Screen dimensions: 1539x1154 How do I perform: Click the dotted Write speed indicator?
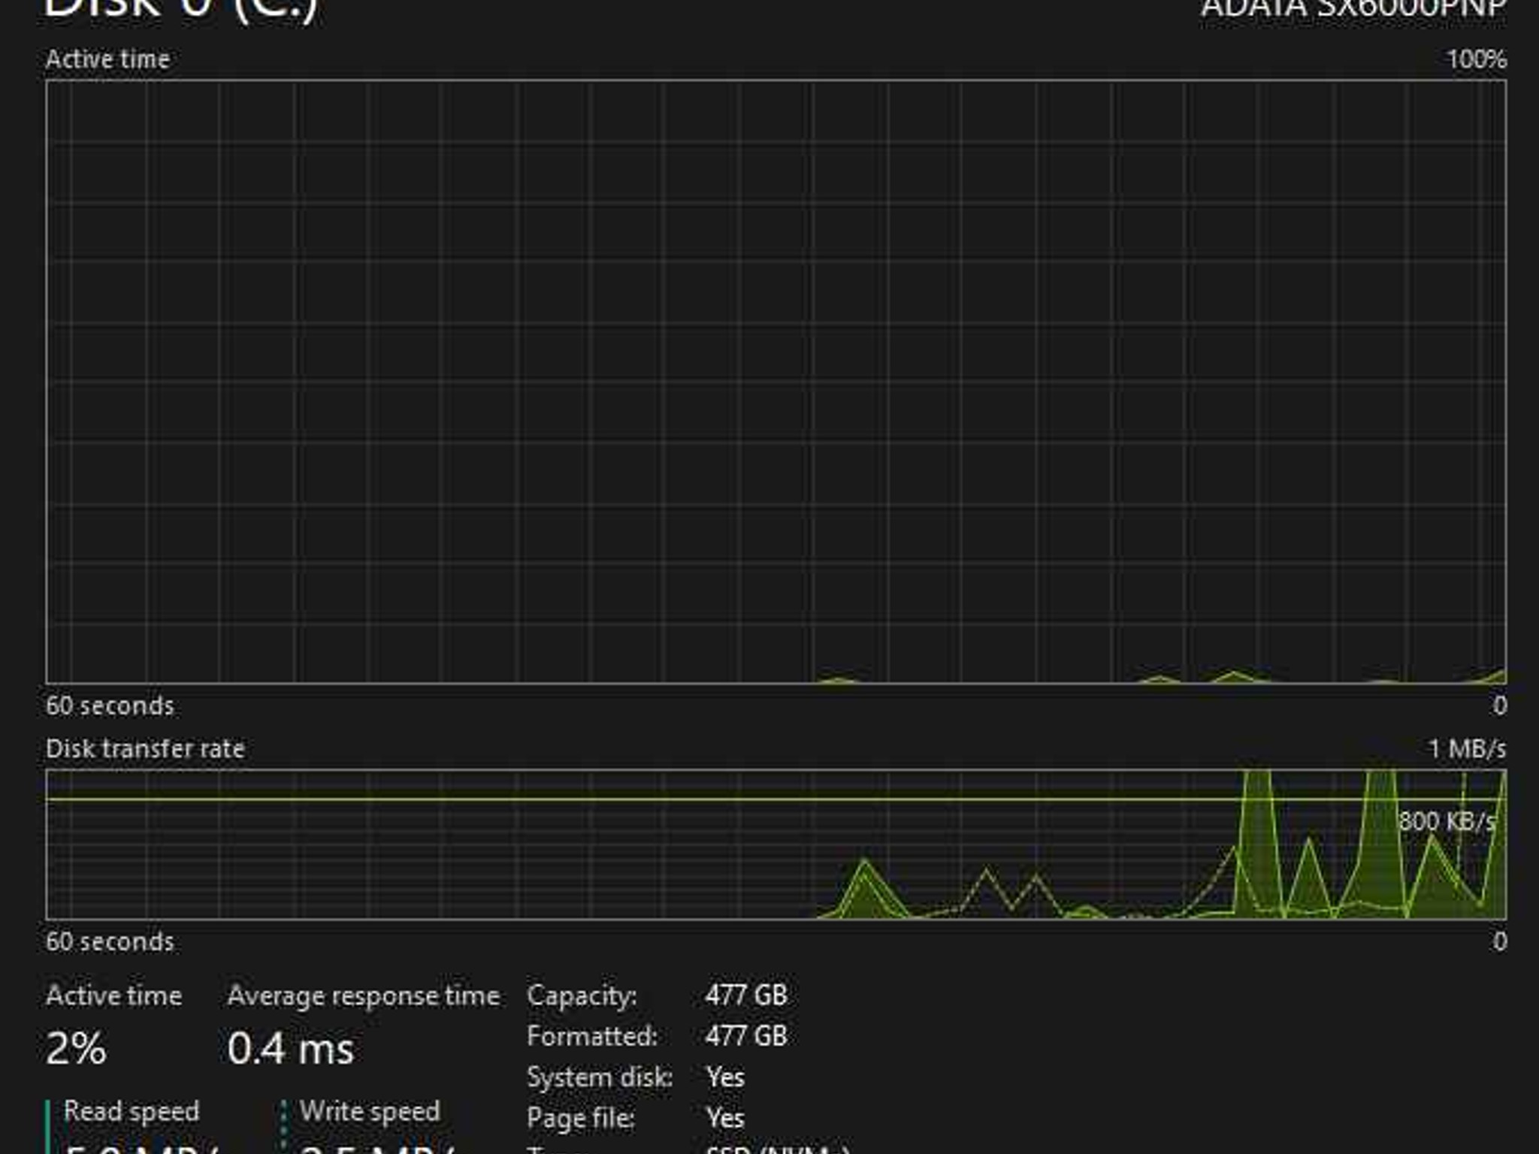(283, 1127)
